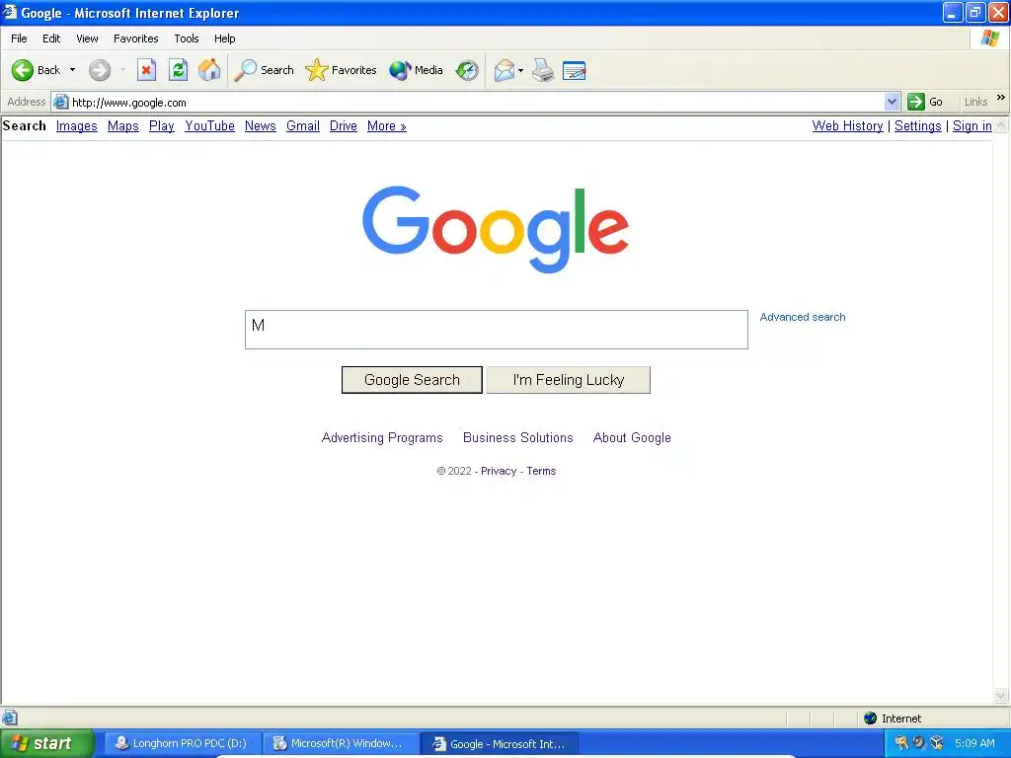Open the Tools menu
Image resolution: width=1011 pixels, height=758 pixels.
(x=187, y=38)
